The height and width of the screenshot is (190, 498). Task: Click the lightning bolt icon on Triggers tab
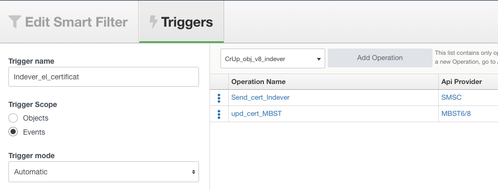click(x=153, y=22)
